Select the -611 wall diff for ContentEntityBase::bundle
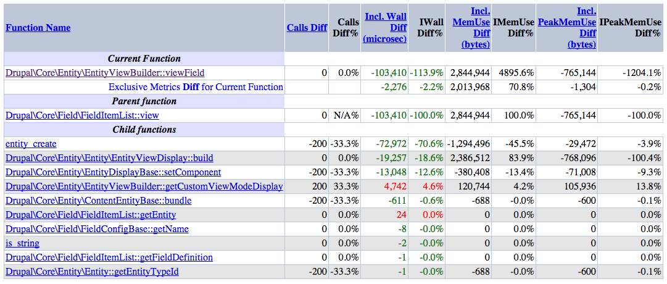The height and width of the screenshot is (284, 667). pos(398,201)
